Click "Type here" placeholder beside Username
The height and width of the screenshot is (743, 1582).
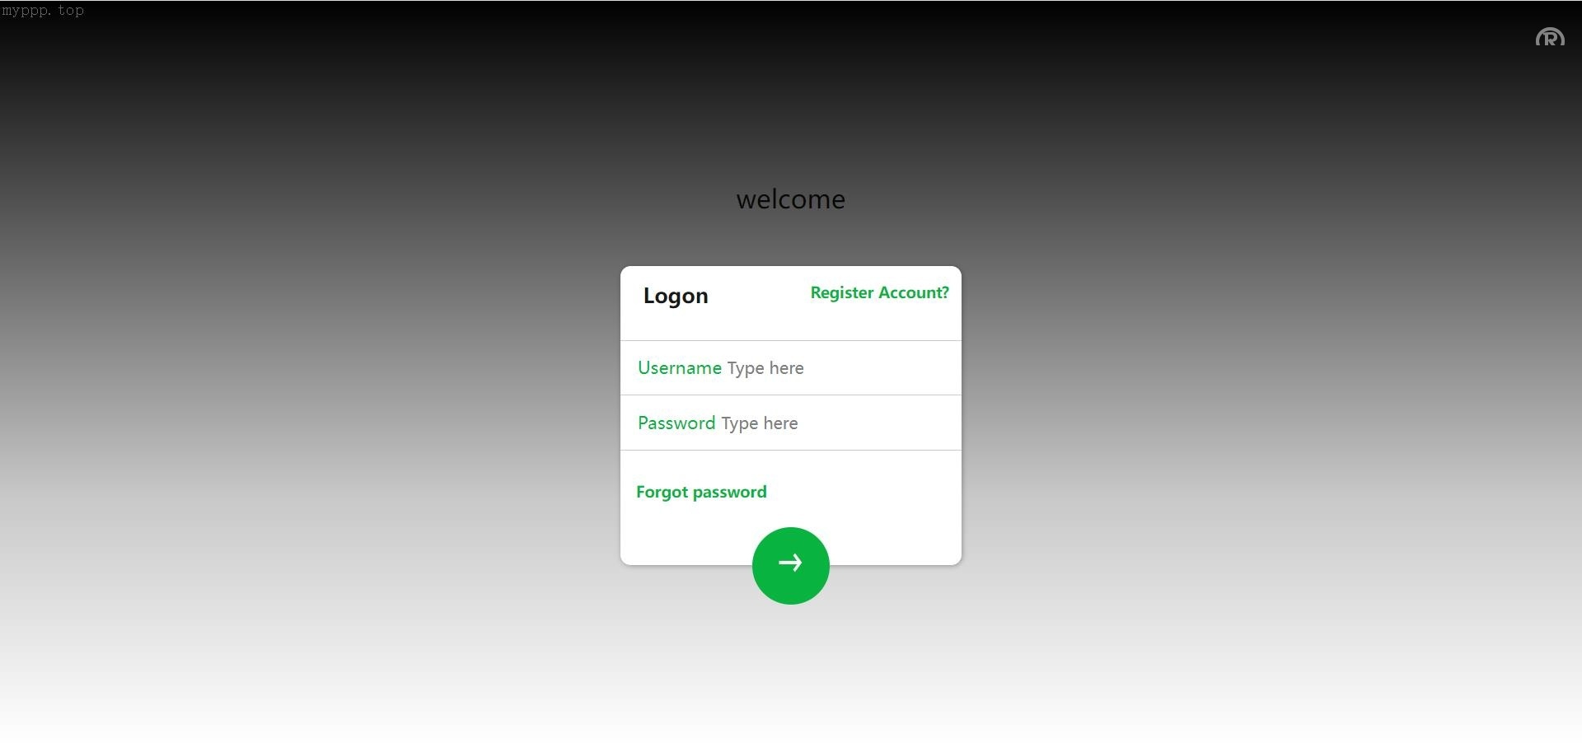(x=765, y=368)
